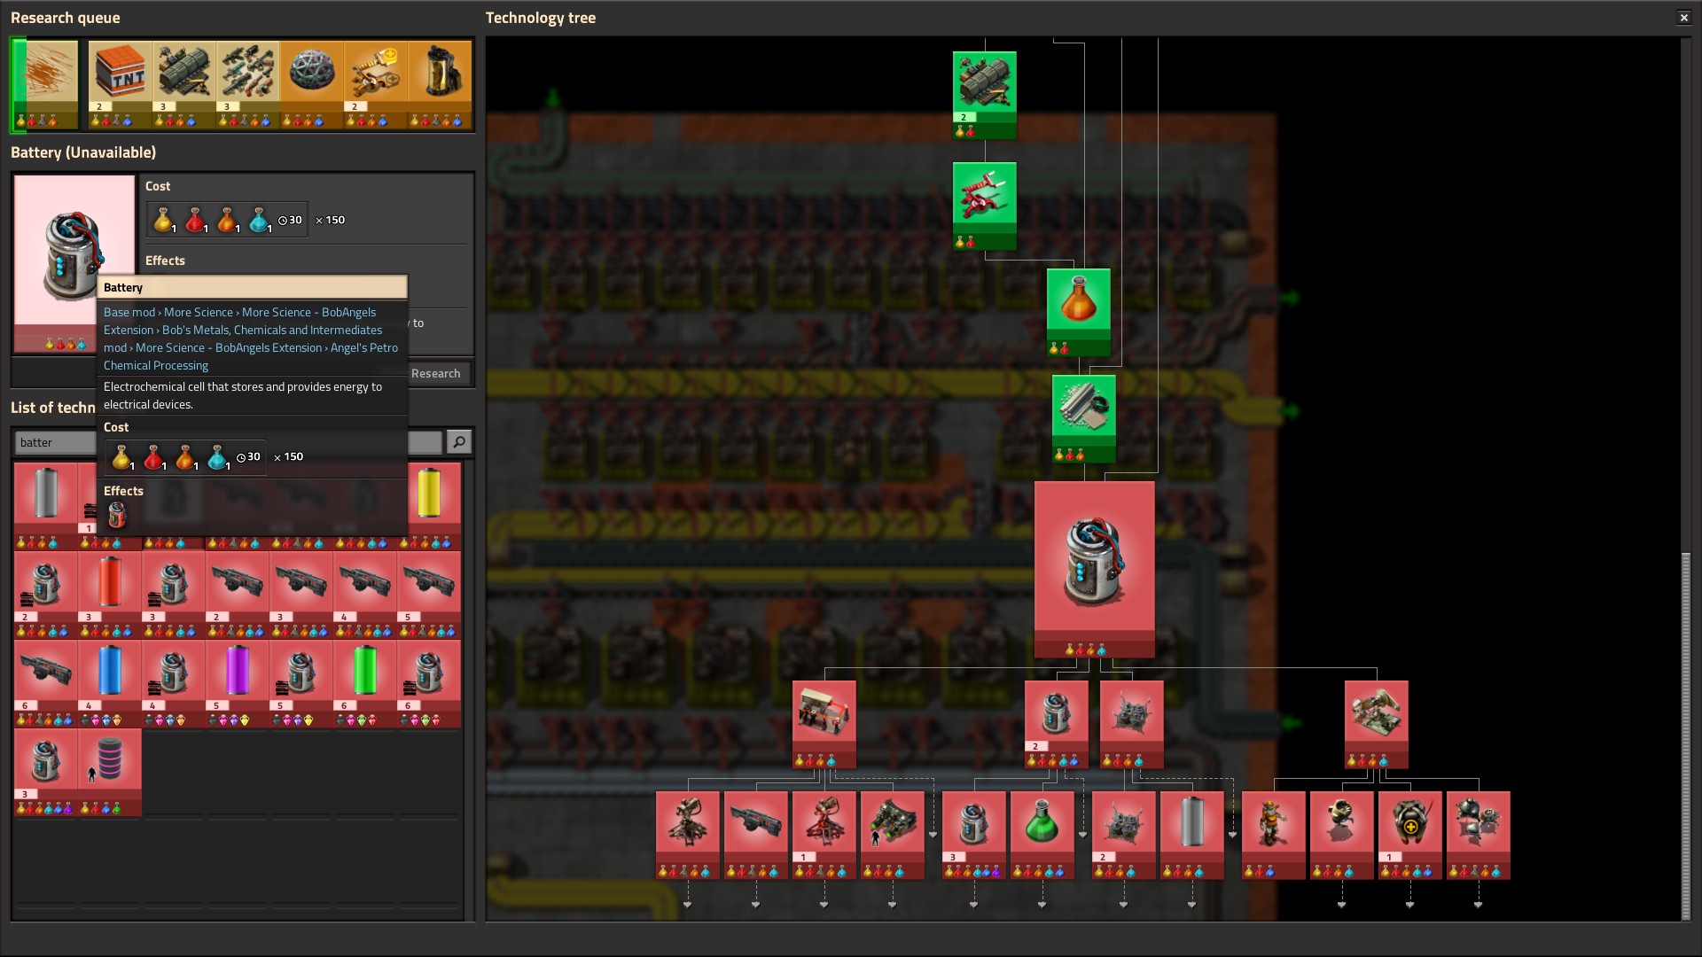Select the level 6 rifle technology in list
Image resolution: width=1702 pixels, height=957 pixels.
click(x=46, y=682)
